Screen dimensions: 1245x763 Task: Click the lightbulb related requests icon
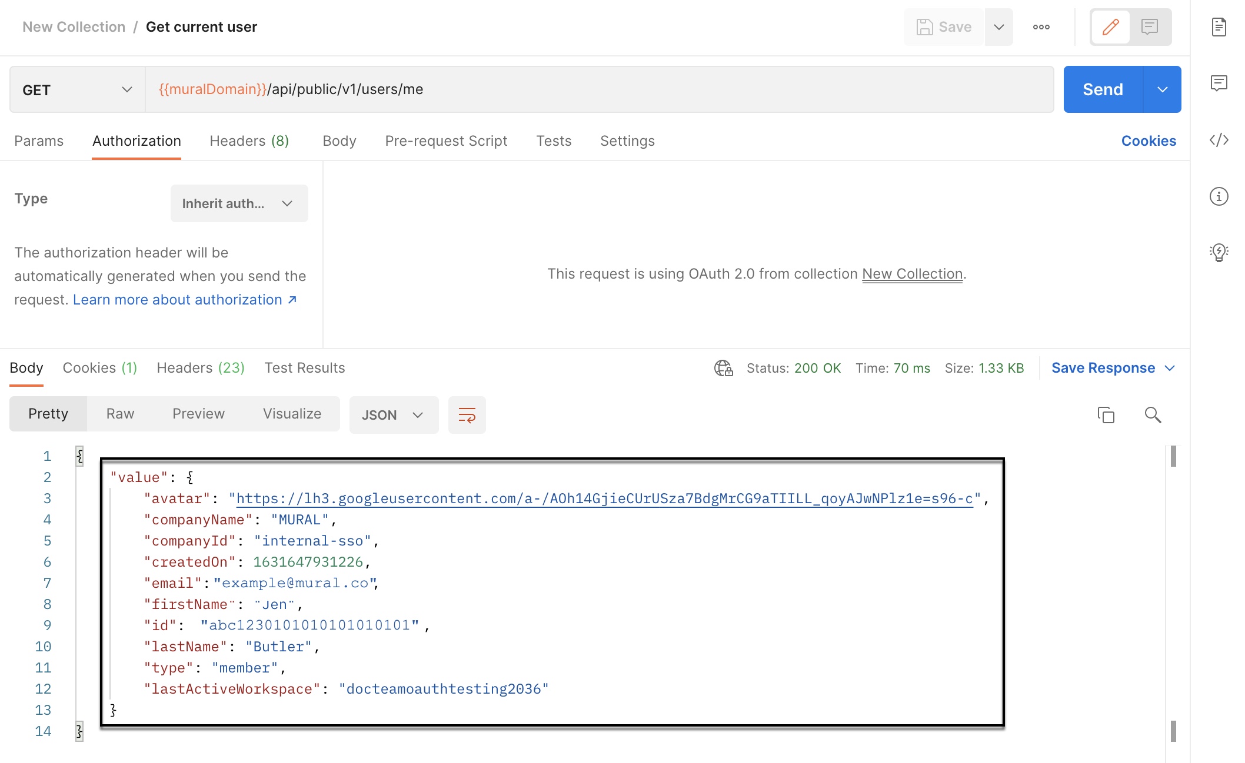coord(1219,253)
